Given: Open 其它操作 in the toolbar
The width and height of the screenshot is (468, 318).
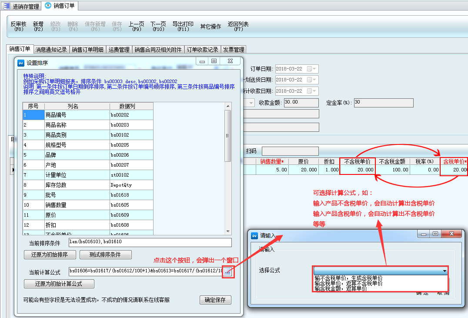Looking at the screenshot, I should point(211,27).
